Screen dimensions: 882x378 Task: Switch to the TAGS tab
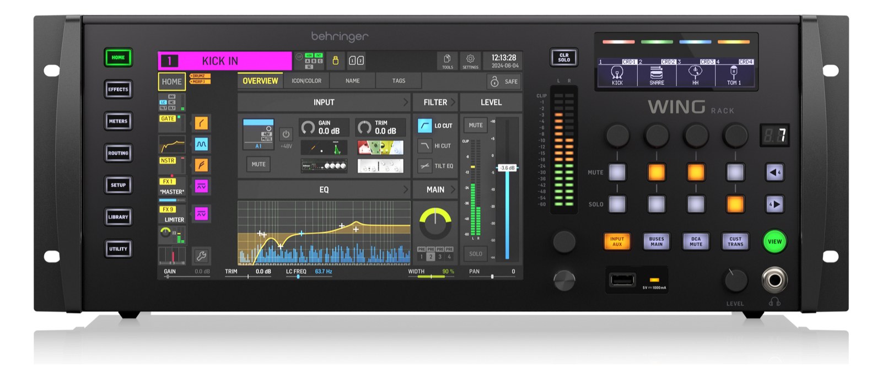(399, 81)
